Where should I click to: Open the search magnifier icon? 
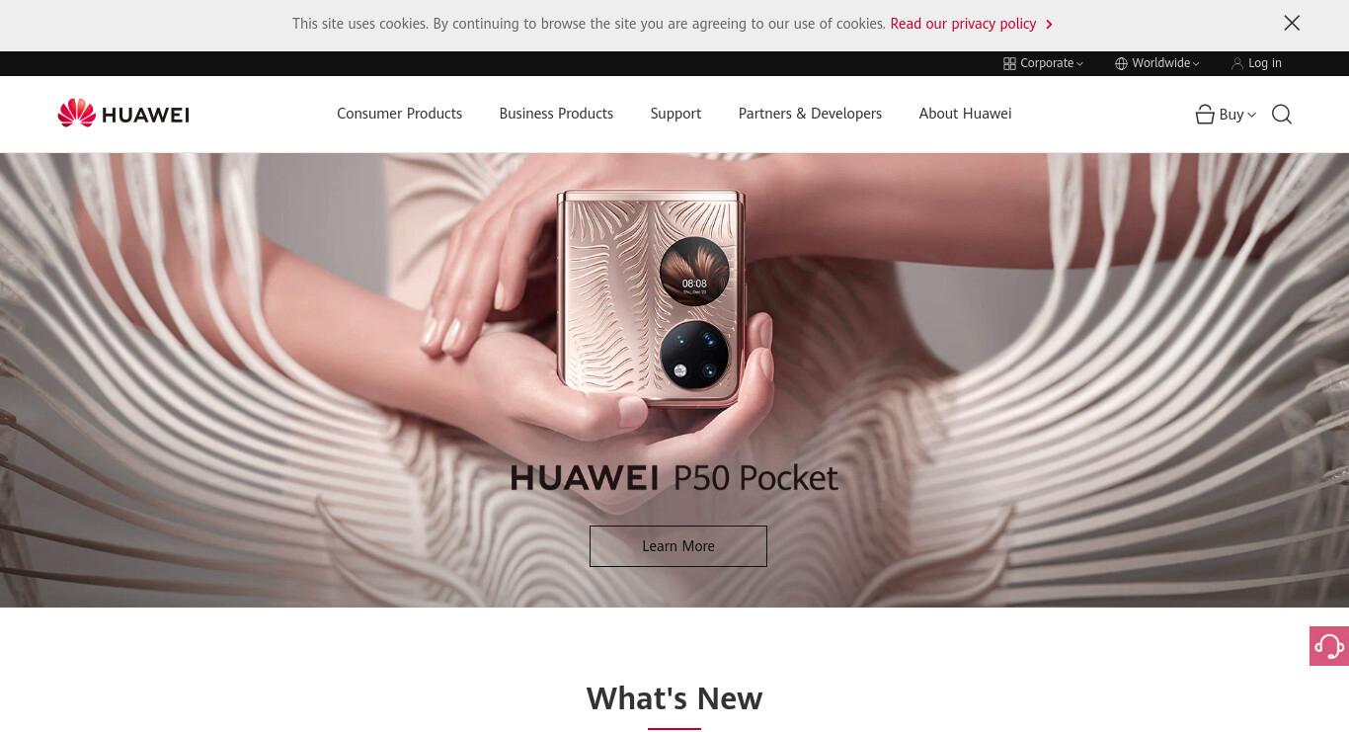coord(1282,115)
